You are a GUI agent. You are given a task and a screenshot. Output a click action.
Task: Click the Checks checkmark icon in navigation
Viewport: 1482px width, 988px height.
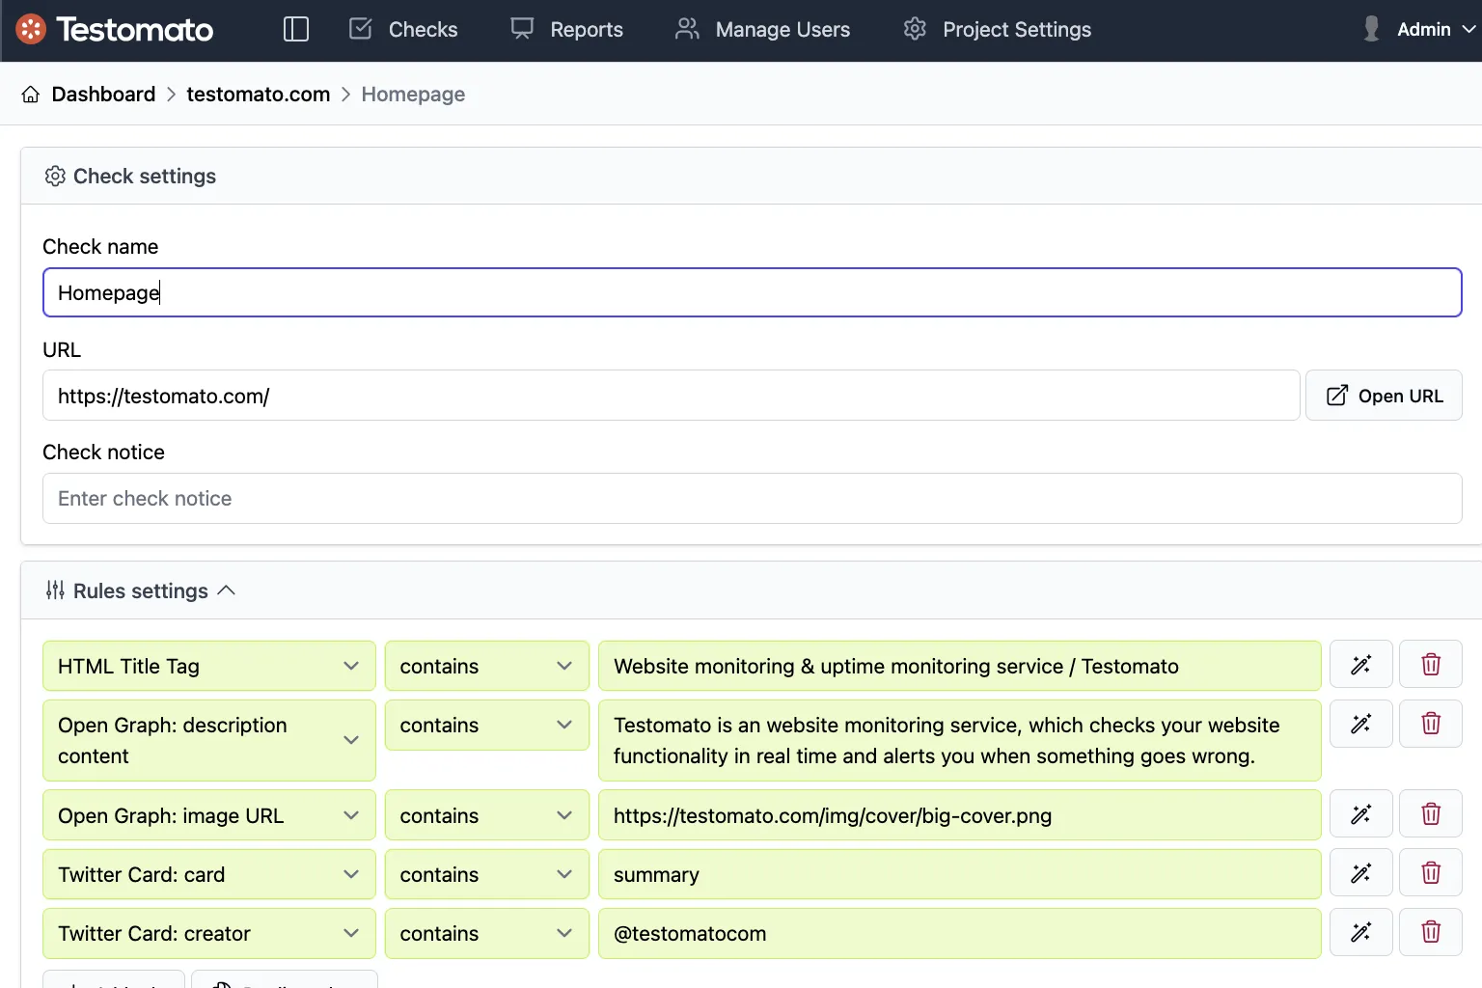coord(359,29)
